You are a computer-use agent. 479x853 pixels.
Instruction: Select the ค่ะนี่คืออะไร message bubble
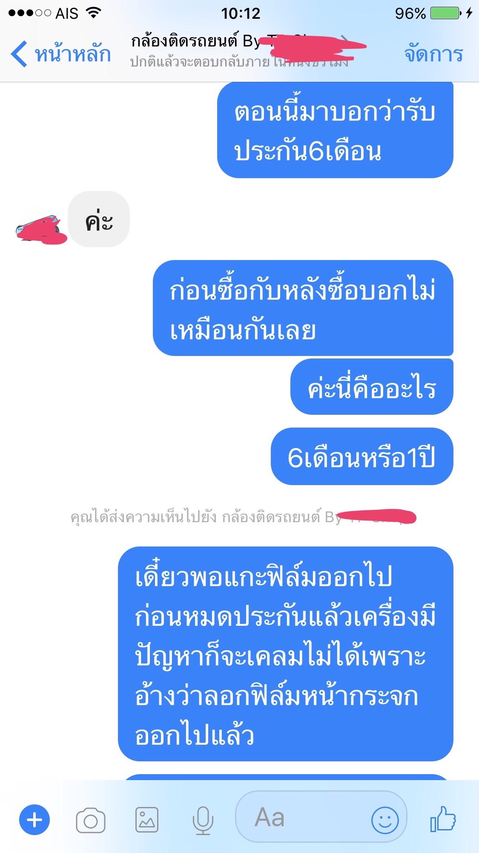(x=372, y=387)
